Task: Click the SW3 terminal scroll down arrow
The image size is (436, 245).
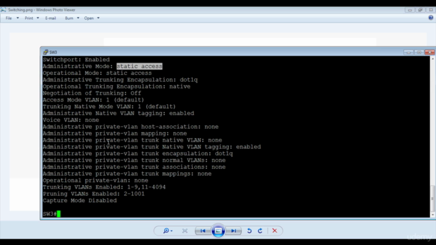Action: pyautogui.click(x=433, y=215)
